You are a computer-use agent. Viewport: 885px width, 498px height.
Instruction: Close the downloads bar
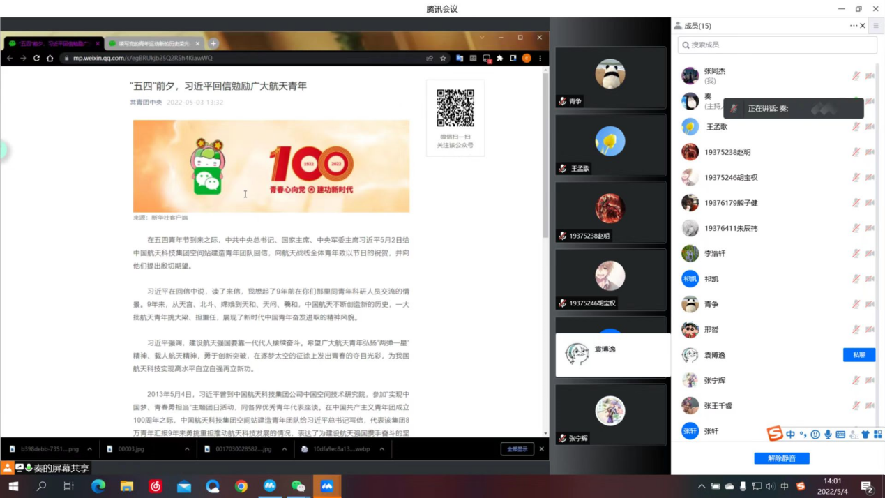(x=541, y=449)
